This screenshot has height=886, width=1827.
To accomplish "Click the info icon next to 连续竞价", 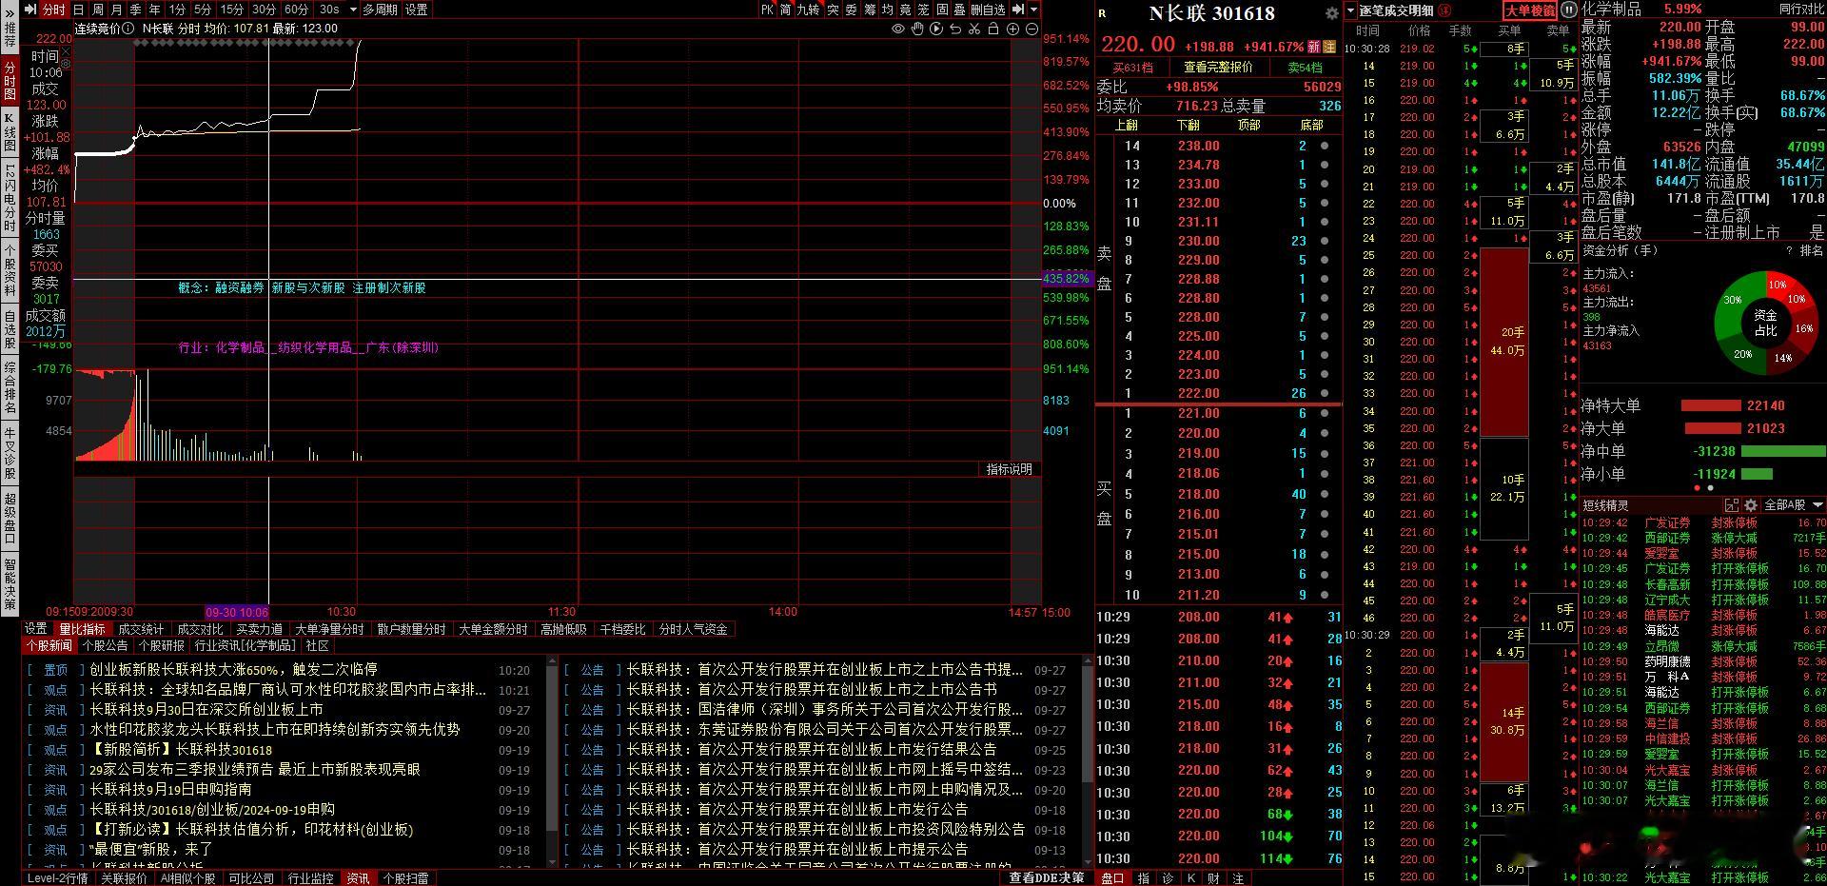I will [129, 29].
